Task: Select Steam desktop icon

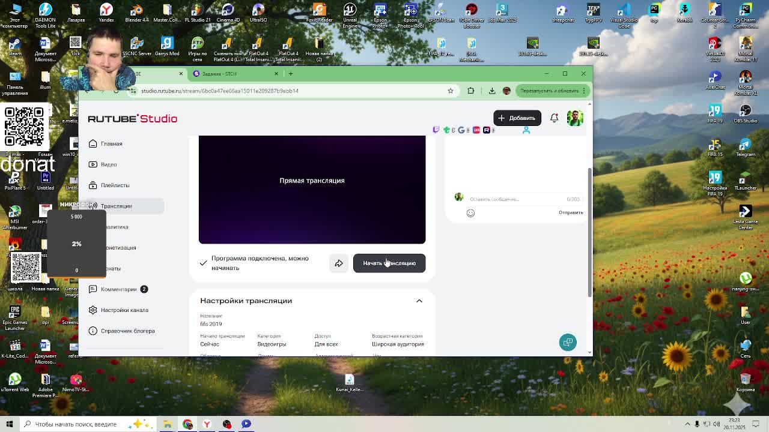Action: pyautogui.click(x=15, y=47)
